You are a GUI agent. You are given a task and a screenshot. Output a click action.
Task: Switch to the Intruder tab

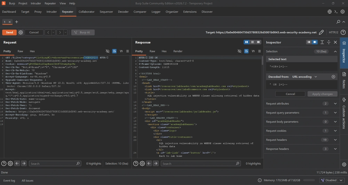coord(52,12)
